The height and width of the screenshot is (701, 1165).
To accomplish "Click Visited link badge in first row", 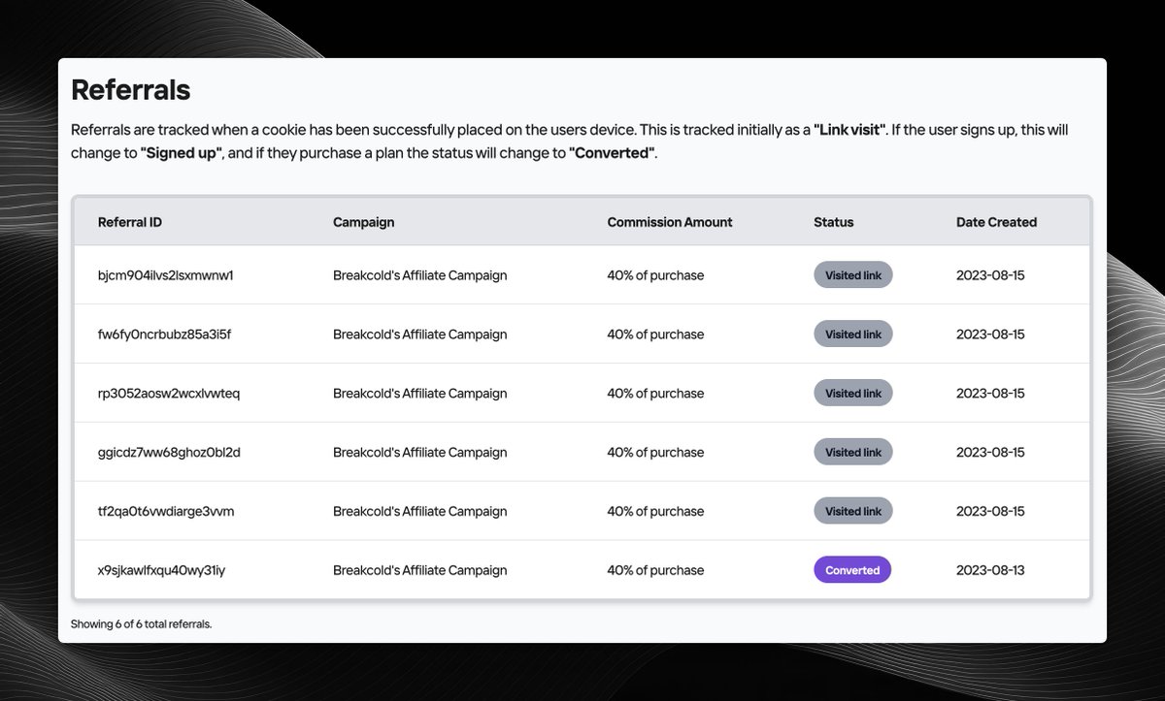I will point(853,275).
